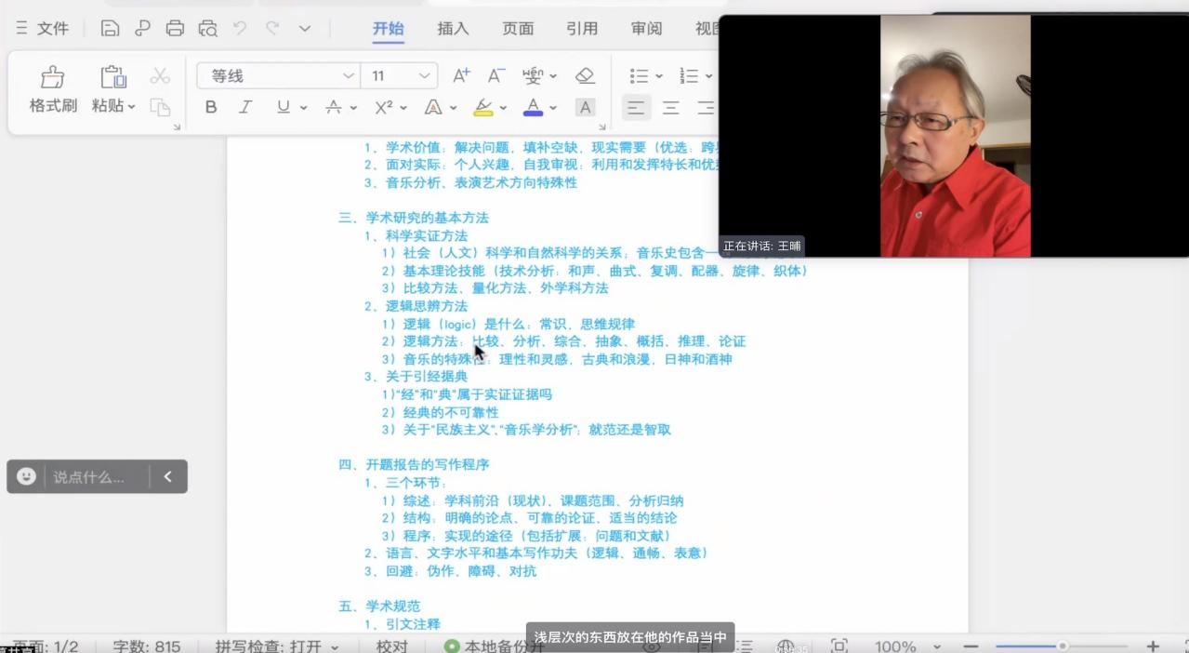Toggle Italic formatting

coord(245,107)
